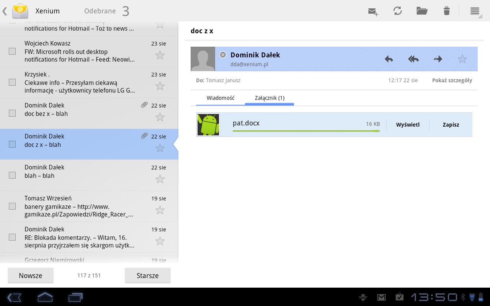Star the Wojciech Kowasz message
This screenshot has width=490, height=306.
pyautogui.click(x=160, y=55)
